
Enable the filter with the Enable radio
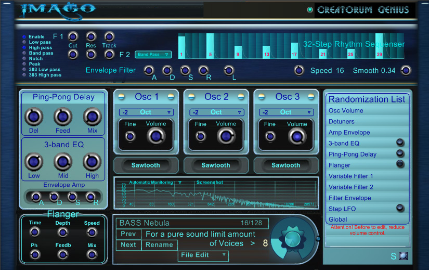click(24, 37)
